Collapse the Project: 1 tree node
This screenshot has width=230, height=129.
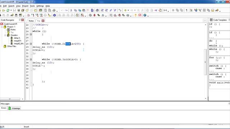pyautogui.click(x=2, y=27)
